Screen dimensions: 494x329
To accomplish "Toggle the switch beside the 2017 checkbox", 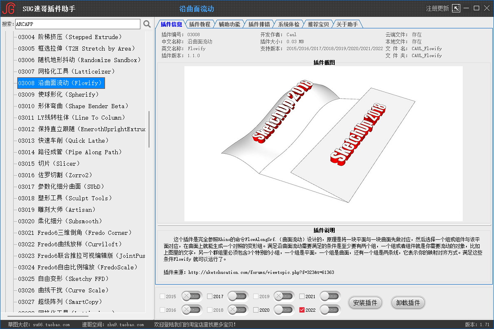I will 238,296.
